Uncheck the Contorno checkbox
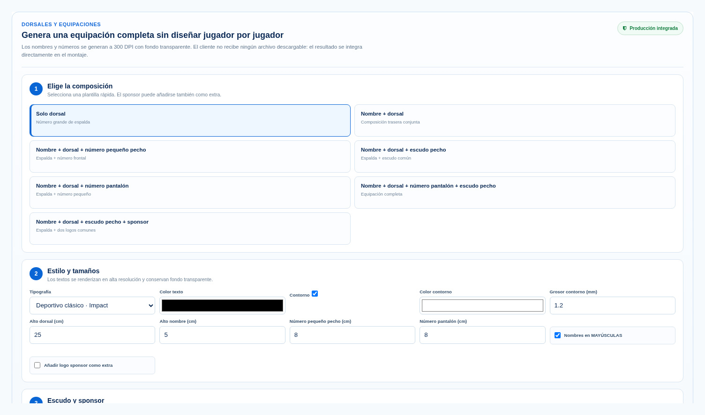Viewport: 705px width, 415px height. click(315, 294)
